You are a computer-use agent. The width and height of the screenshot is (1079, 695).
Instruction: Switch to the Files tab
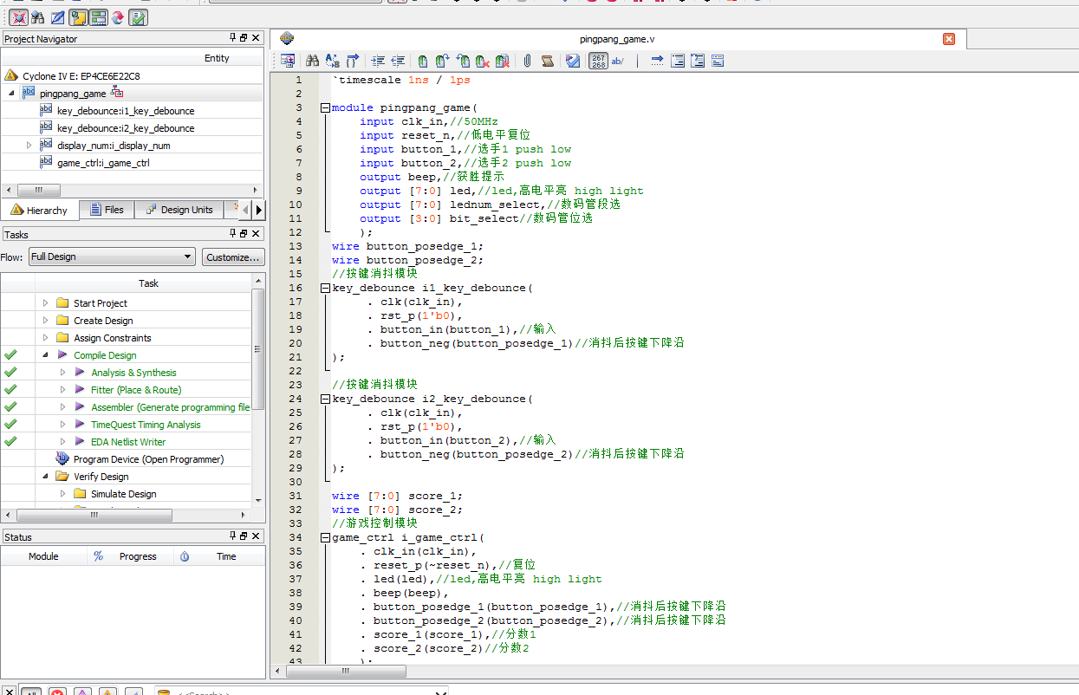pyautogui.click(x=106, y=210)
